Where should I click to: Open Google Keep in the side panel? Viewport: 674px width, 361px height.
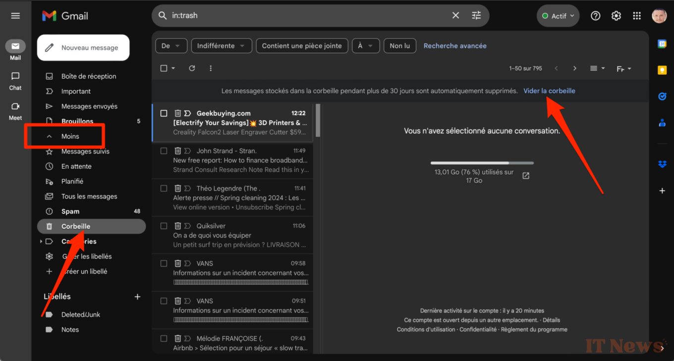click(x=662, y=70)
